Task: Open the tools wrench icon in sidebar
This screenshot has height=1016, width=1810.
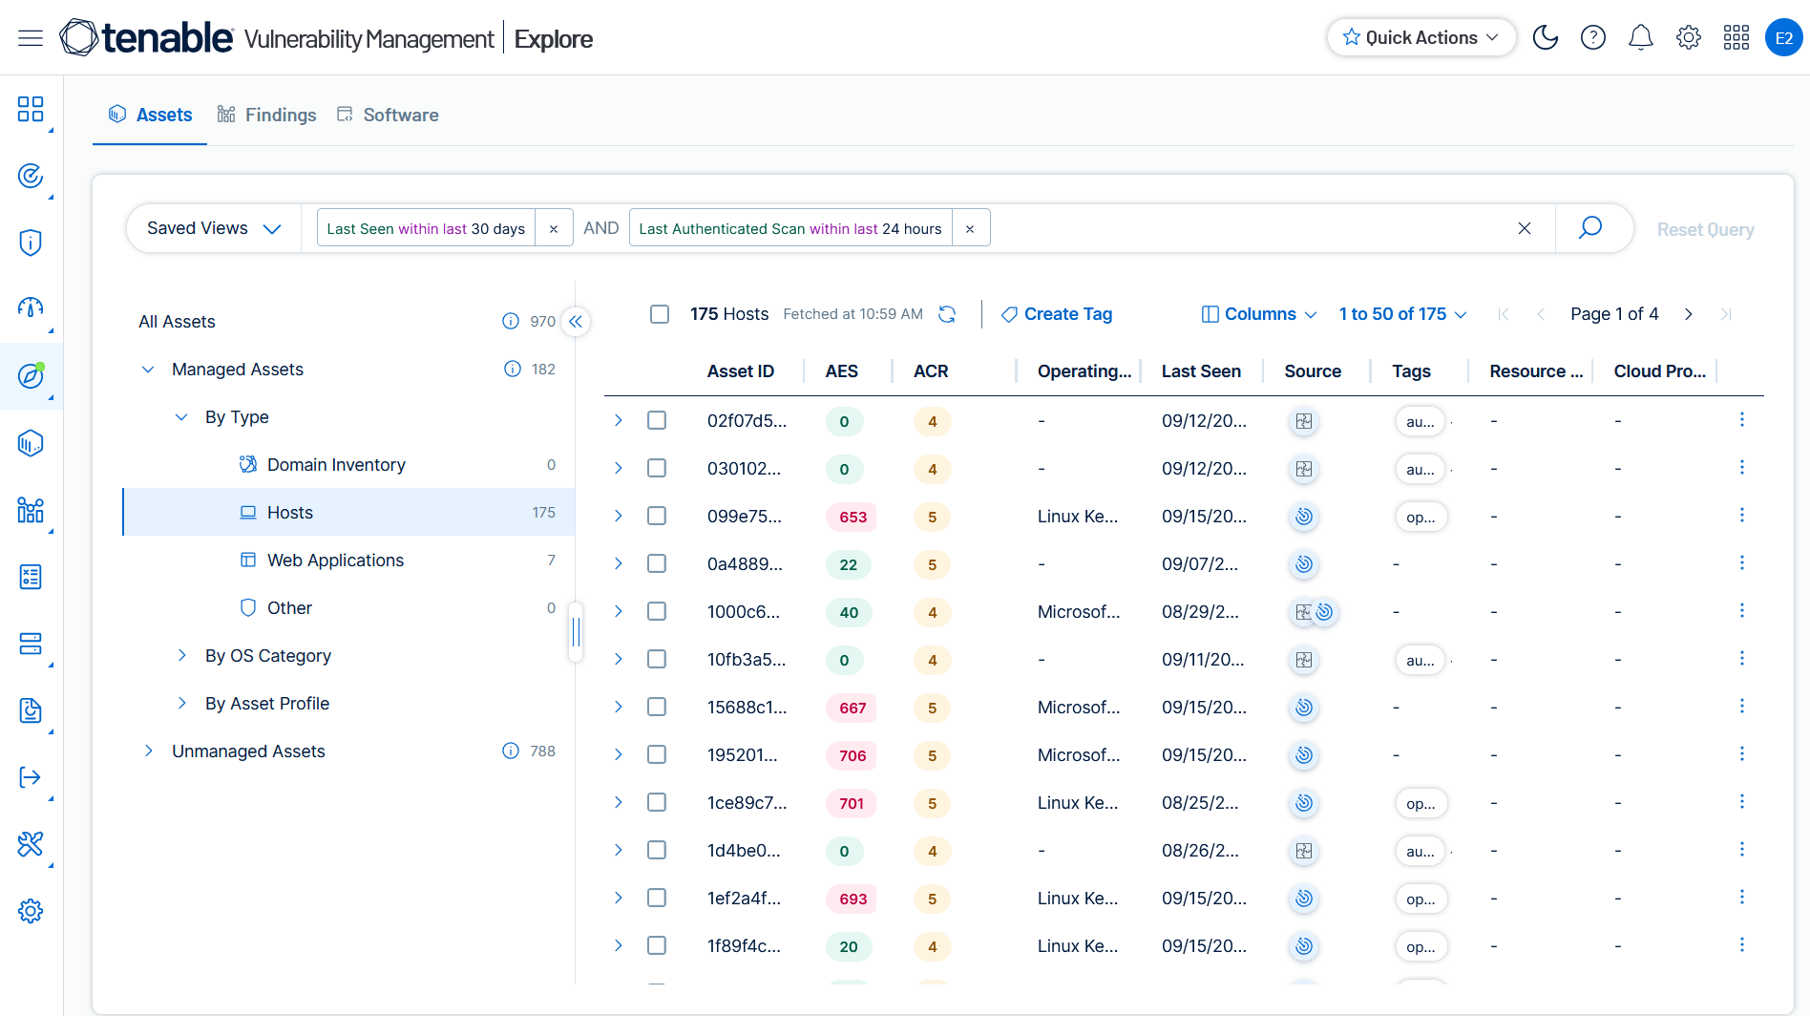Action: (x=31, y=844)
